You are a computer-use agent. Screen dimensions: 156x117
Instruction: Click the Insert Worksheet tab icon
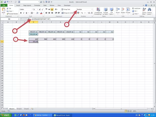(32, 109)
